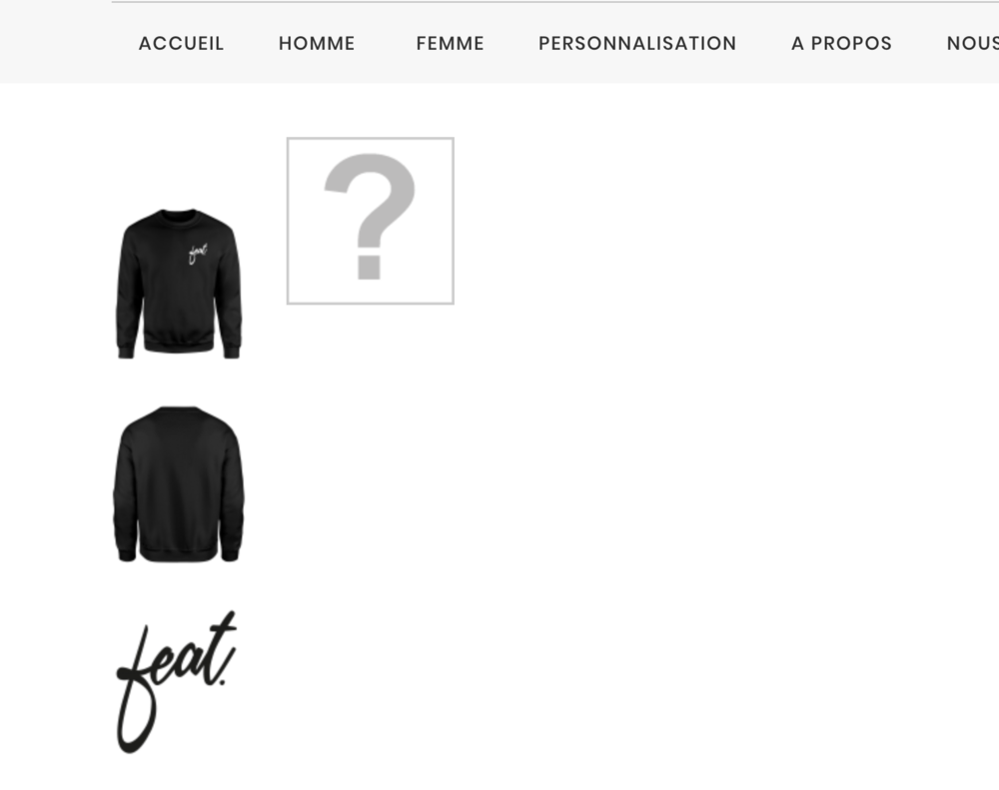Click the white feat. logo on the sweatshirt
Image resolution: width=999 pixels, height=790 pixels.
click(x=198, y=253)
